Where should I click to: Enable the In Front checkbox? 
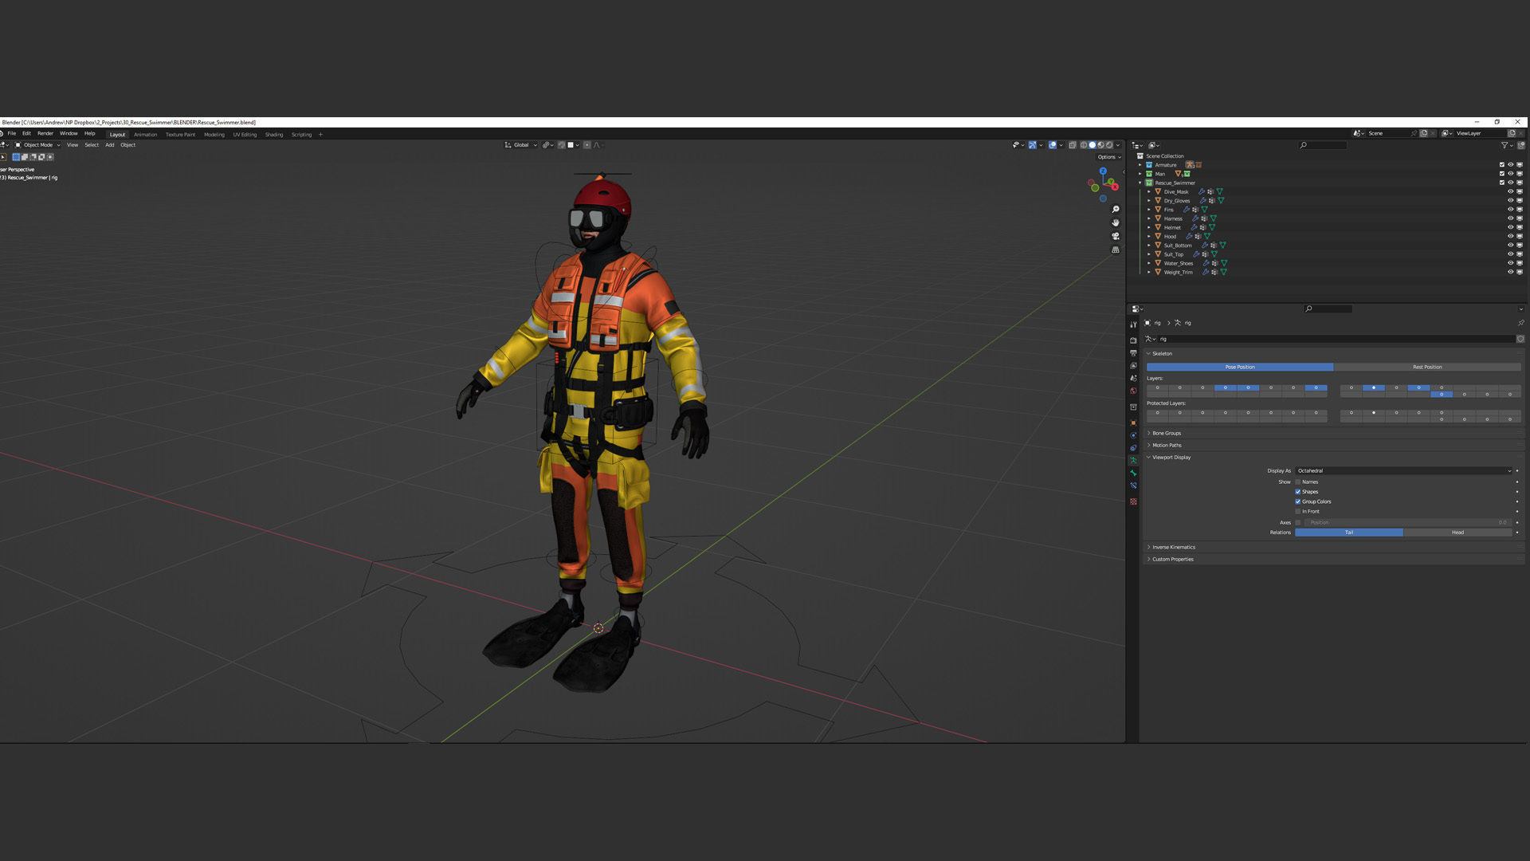pyautogui.click(x=1298, y=511)
